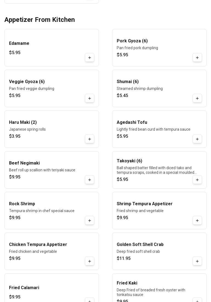Add Rock Shrimp to cart
The width and height of the screenshot is (211, 302).
click(x=90, y=221)
